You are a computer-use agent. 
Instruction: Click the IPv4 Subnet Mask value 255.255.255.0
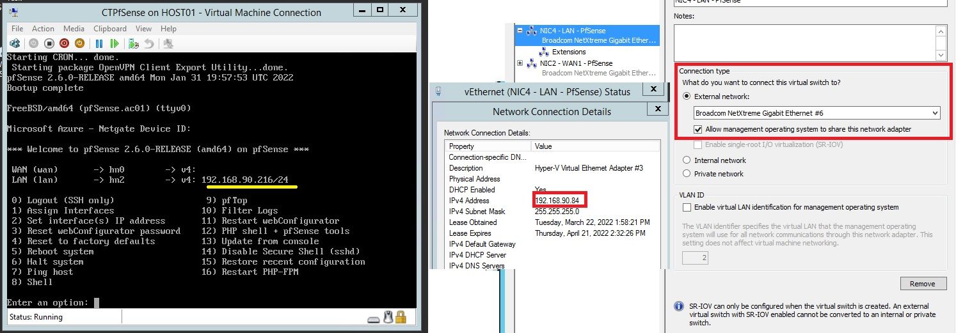pyautogui.click(x=556, y=212)
